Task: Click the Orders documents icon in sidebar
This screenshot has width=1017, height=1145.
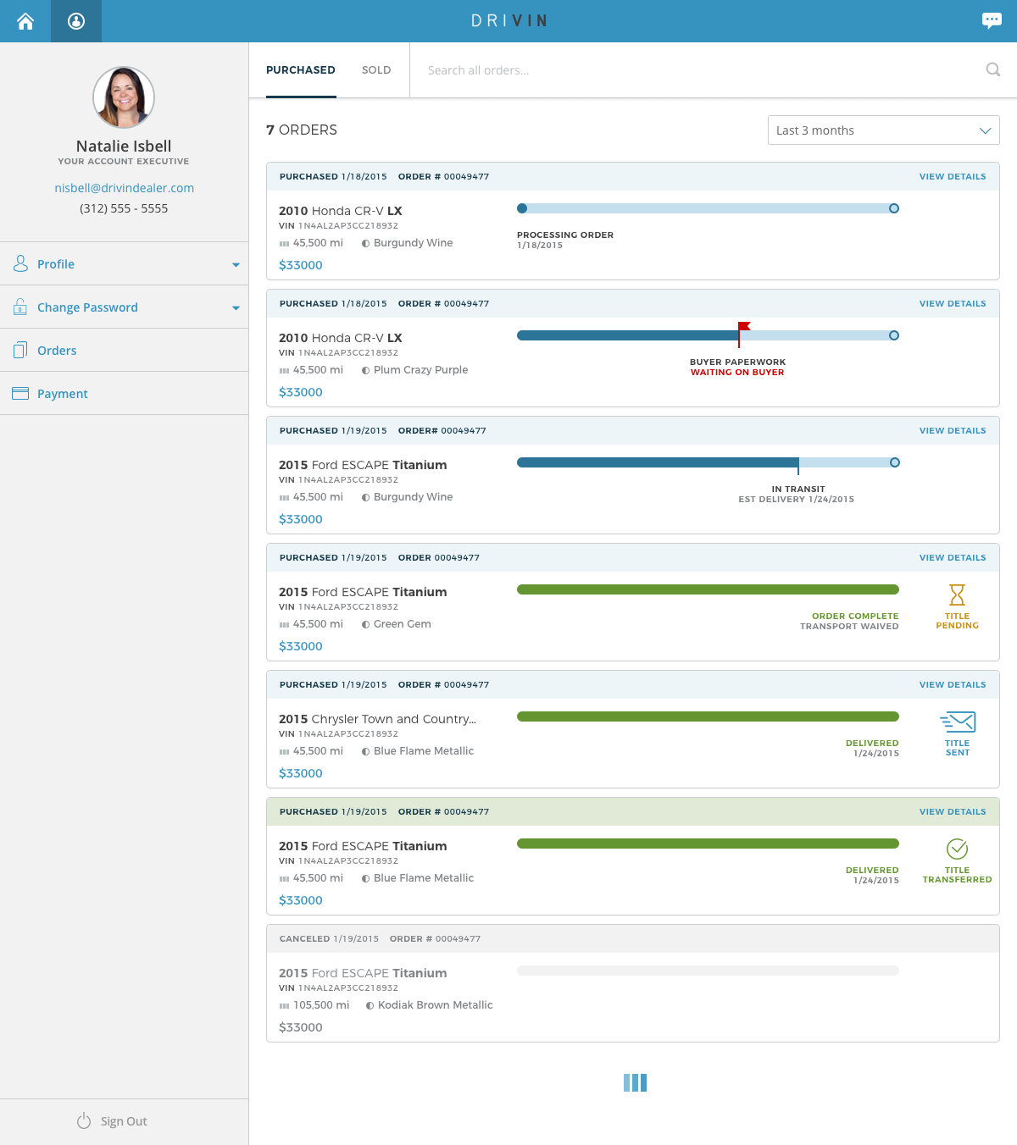Action: click(x=20, y=350)
